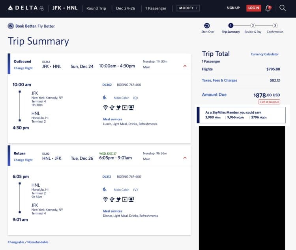
Task: Click seat icon beside outbound Main Cabin (Q)
Action: pos(105,97)
